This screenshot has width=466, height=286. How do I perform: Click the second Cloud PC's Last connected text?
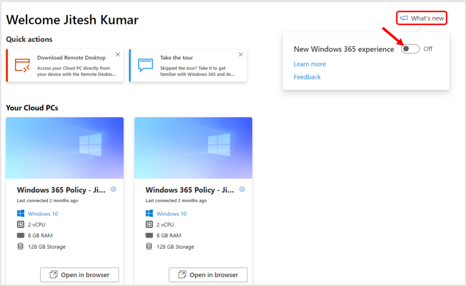pos(176,201)
